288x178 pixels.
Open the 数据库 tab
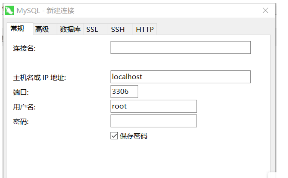click(70, 29)
